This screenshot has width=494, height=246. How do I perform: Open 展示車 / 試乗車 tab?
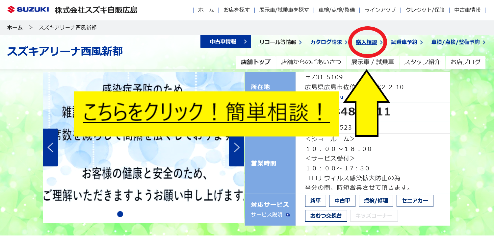[373, 62]
